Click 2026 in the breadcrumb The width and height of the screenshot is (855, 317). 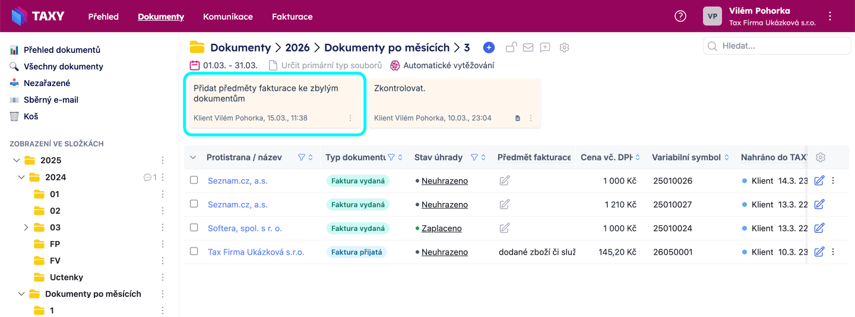click(x=297, y=47)
